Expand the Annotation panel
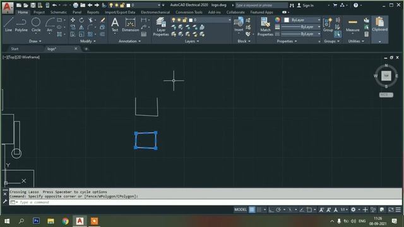Screen dimensions: 404x227 tap(129, 41)
